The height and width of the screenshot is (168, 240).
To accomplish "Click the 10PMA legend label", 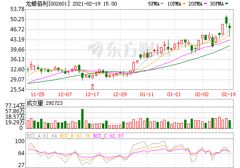I will point(174,4).
